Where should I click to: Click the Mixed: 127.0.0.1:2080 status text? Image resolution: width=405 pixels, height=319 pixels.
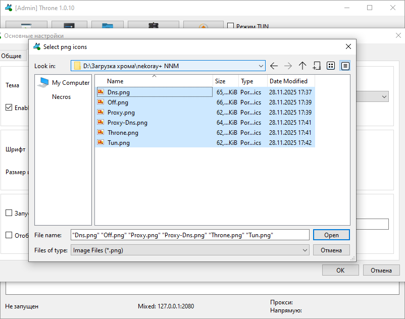166,306
